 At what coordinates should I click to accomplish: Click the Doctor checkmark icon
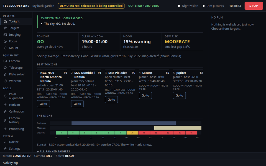click(x=5, y=142)
